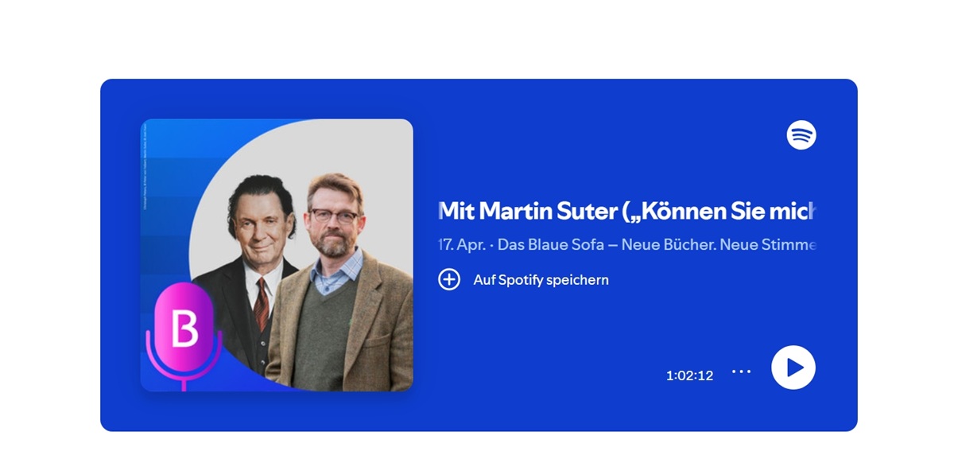Click the white triangle inside play button
954x463 pixels.
(795, 368)
